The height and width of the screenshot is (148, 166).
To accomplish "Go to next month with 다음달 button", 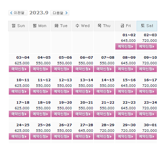I will [60, 13].
